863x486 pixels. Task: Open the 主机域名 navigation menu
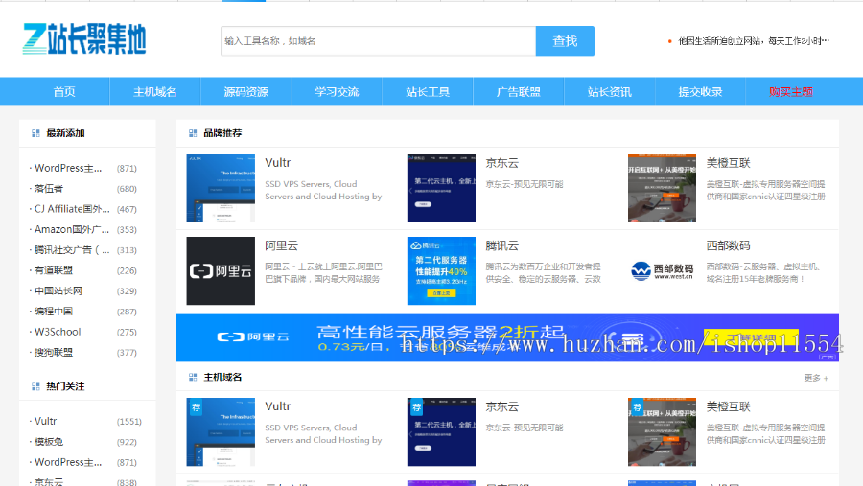[x=155, y=92]
